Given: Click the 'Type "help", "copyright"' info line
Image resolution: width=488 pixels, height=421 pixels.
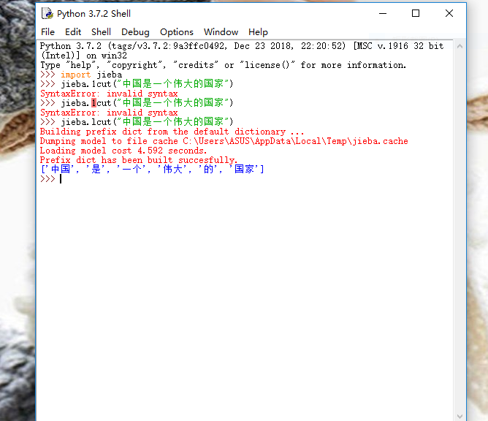Looking at the screenshot, I should [x=223, y=65].
